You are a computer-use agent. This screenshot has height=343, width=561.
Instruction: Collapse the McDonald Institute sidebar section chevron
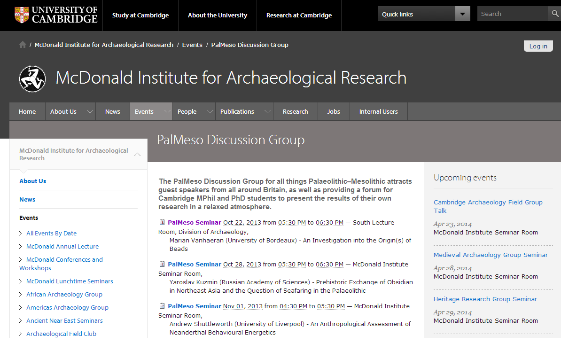coord(137,155)
